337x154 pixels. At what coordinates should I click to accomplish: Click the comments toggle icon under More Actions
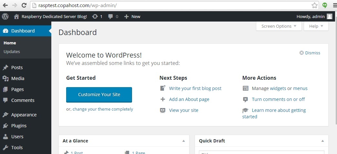pyautogui.click(x=245, y=99)
